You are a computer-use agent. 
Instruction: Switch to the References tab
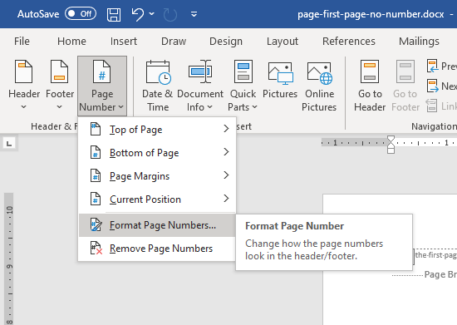coord(349,42)
